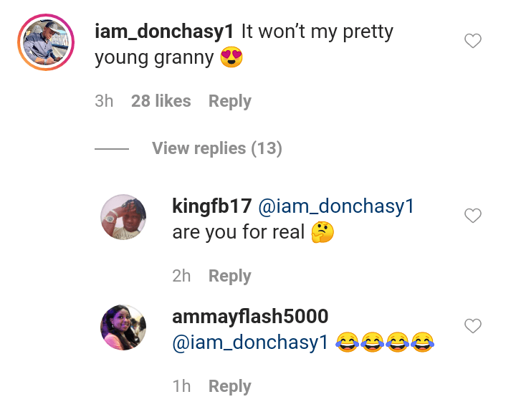516x417 pixels.
Task: Click the 1h timestamp on ammayflash5000's reply
Action: 181,386
